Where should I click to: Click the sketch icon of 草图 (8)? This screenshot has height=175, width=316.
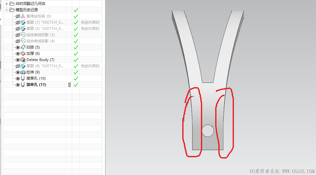pyautogui.click(x=23, y=66)
